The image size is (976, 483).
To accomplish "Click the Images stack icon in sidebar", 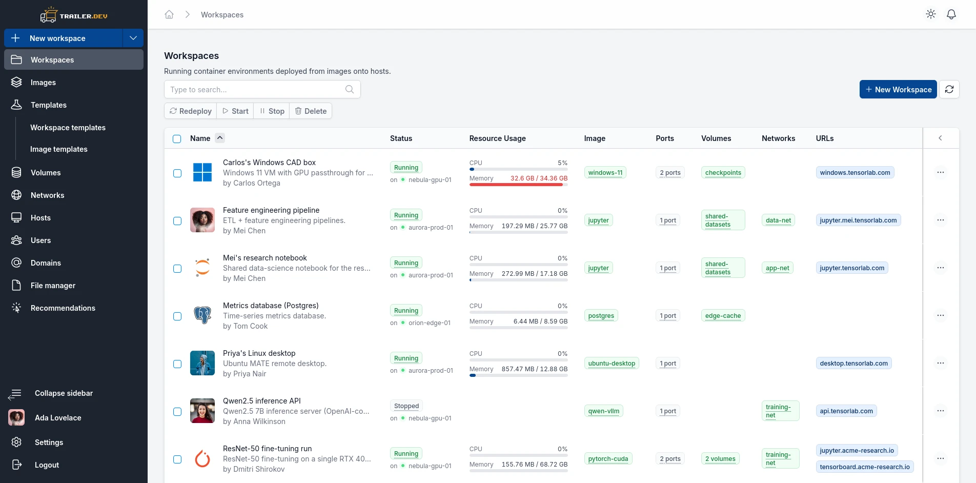I will 16,82.
